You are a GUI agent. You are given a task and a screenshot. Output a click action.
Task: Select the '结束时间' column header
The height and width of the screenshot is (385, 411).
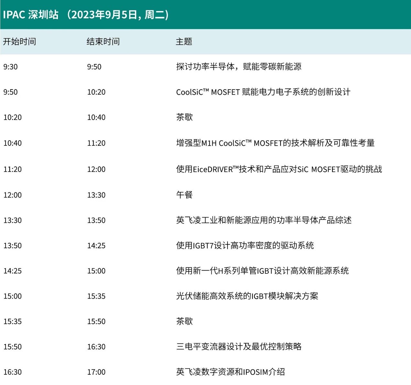103,41
